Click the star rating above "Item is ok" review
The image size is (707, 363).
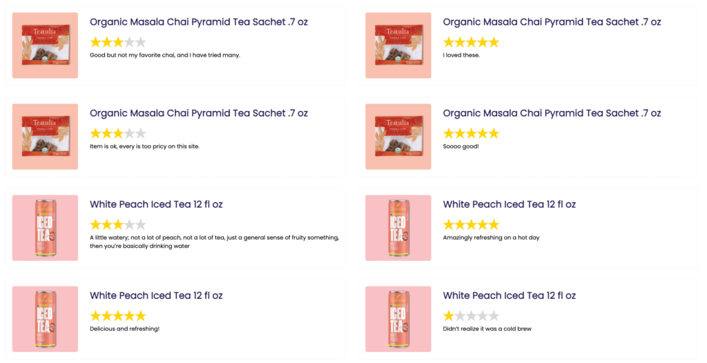[x=118, y=133]
